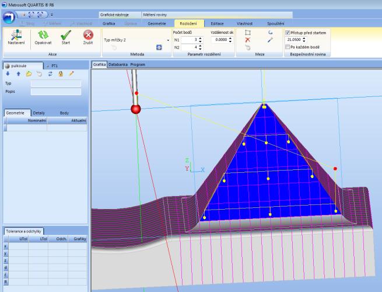
Task: Click the Vzdálenost ok value stepper arrows
Action: click(x=230, y=40)
